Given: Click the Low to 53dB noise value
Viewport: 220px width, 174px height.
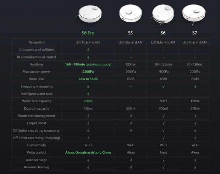Looking at the screenshot, I should coord(88,79).
